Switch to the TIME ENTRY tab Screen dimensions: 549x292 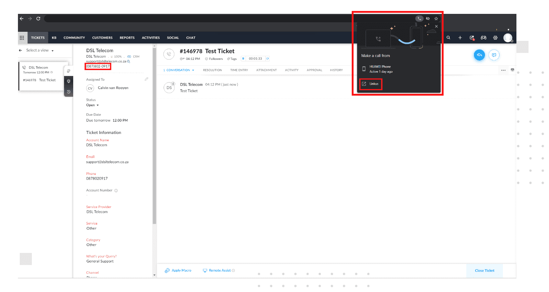(x=239, y=70)
